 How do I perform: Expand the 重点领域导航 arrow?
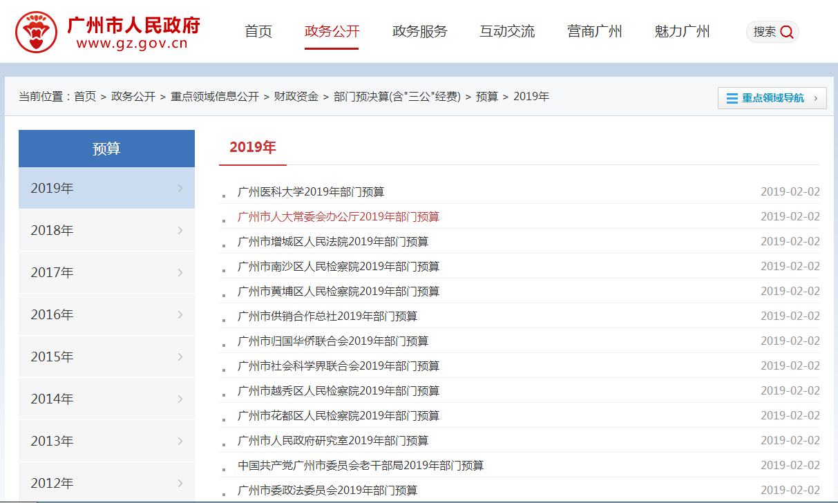(x=815, y=98)
